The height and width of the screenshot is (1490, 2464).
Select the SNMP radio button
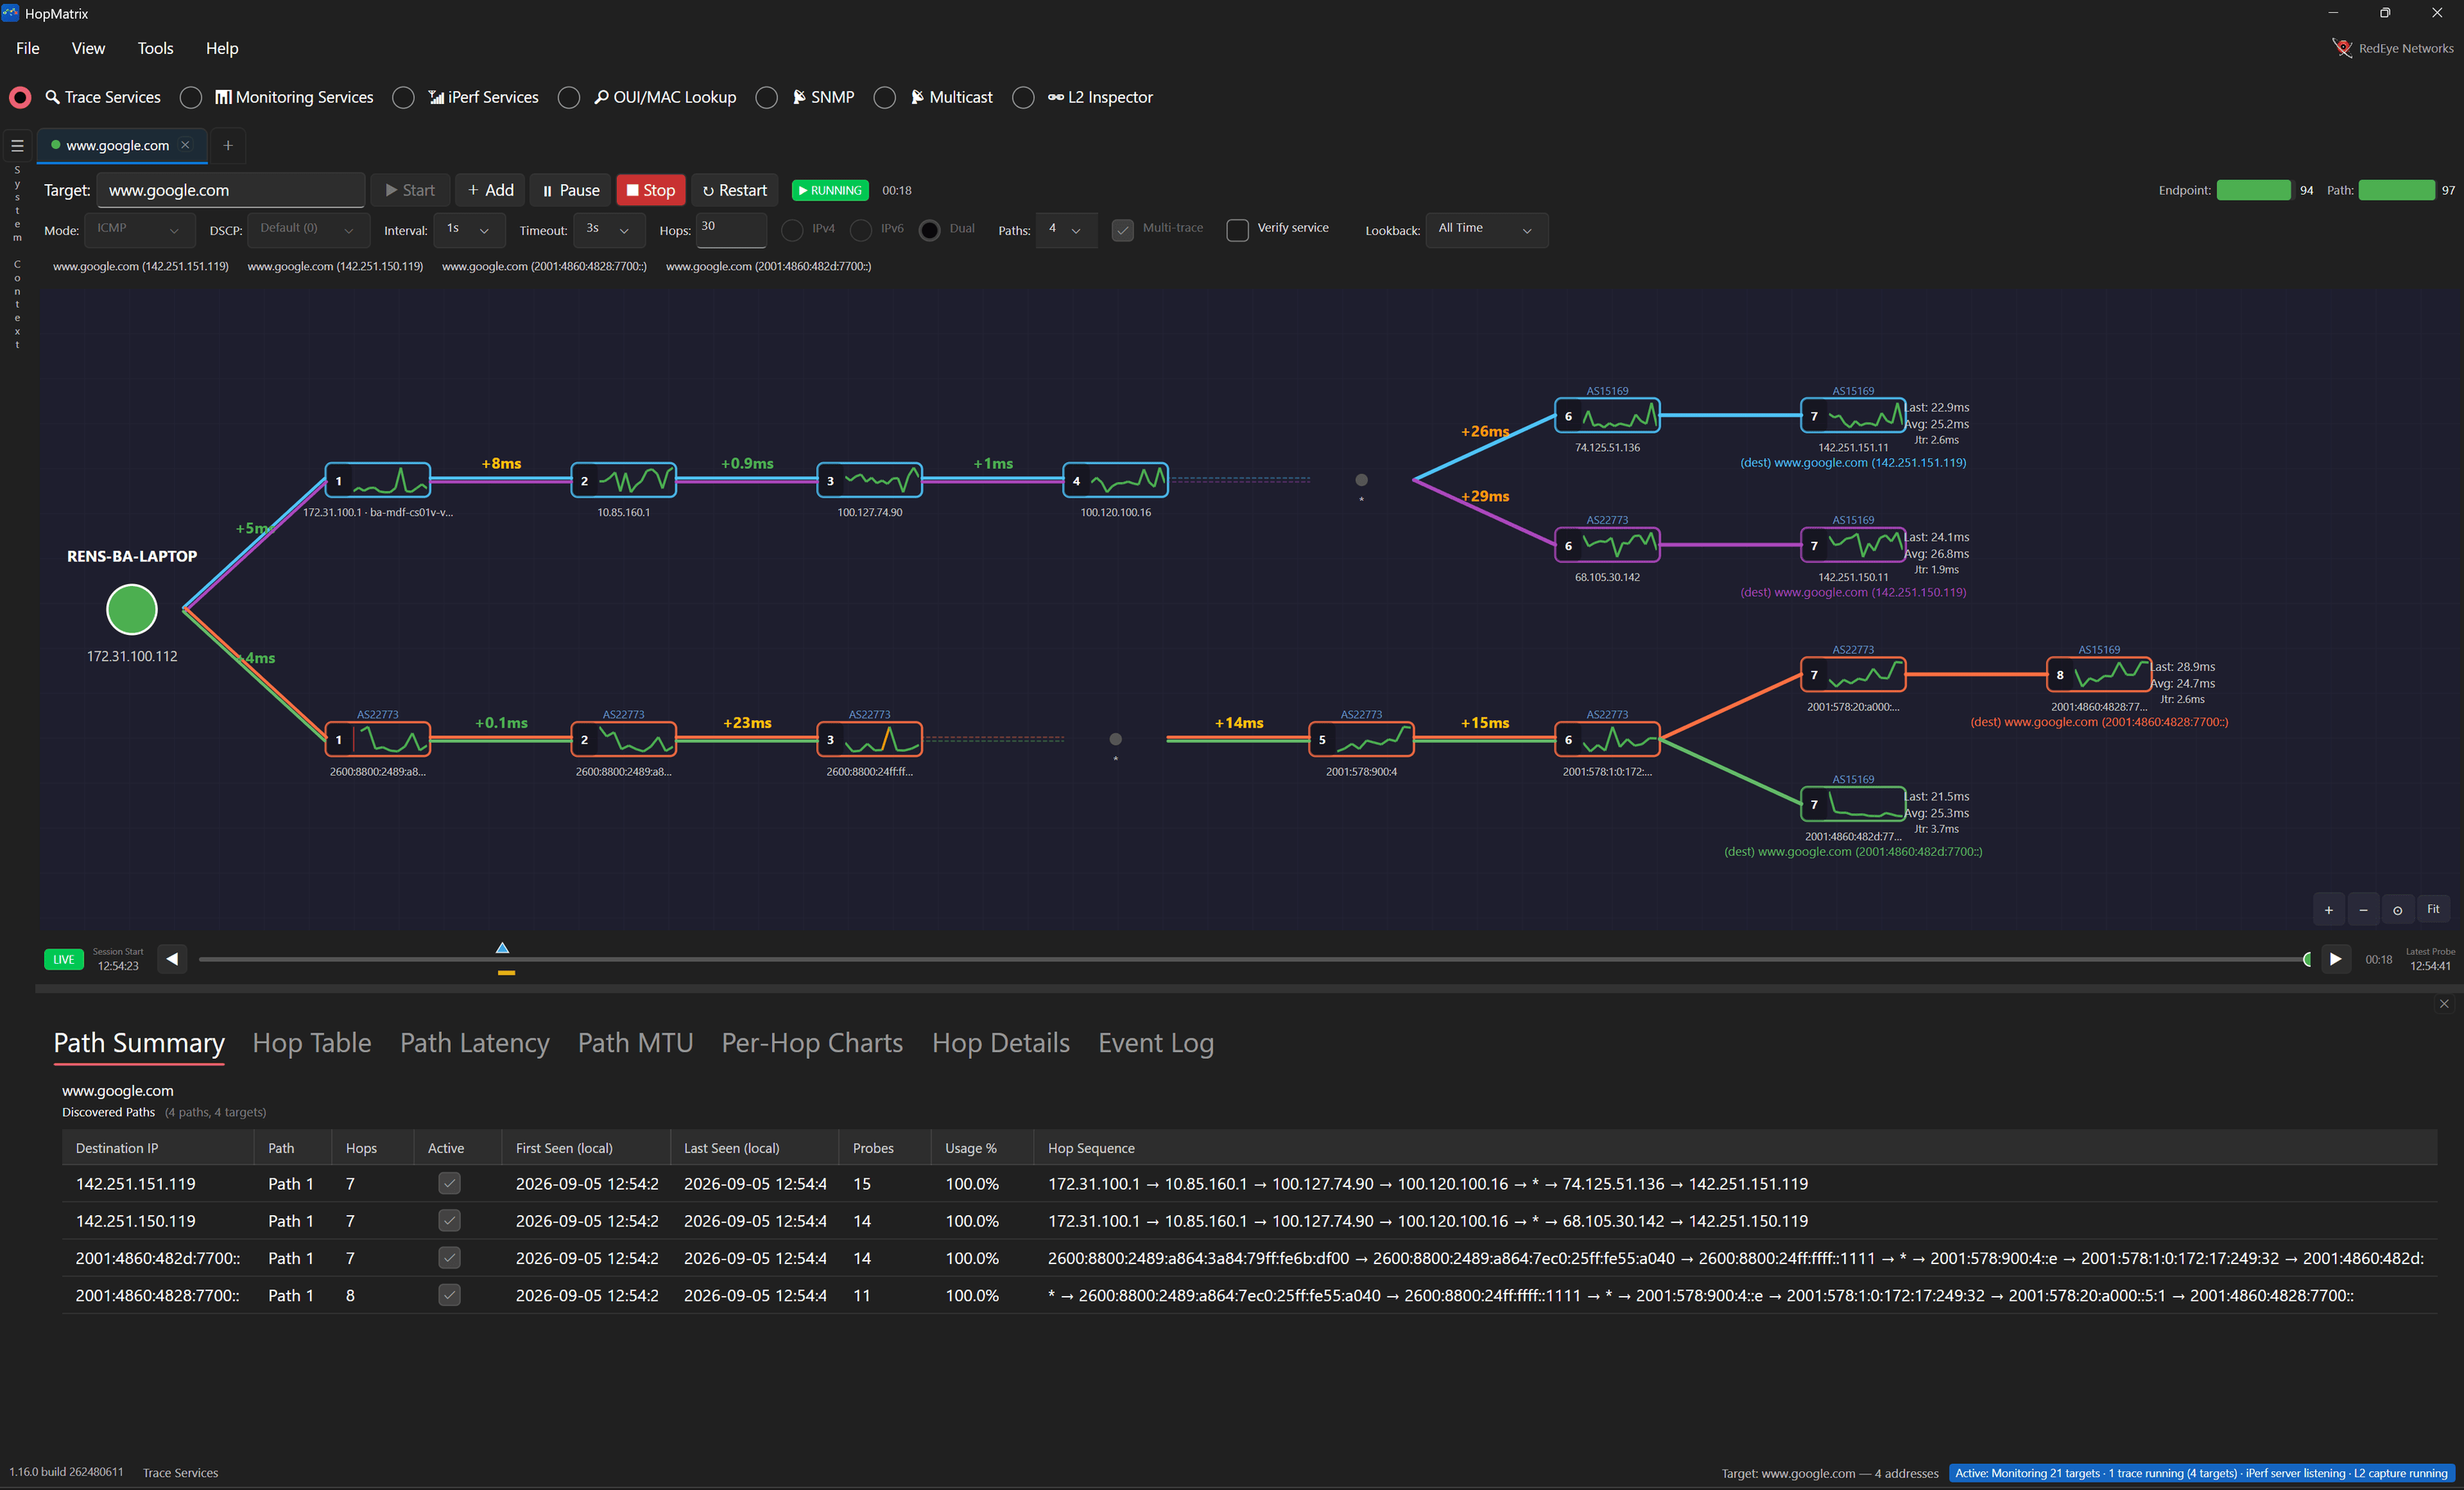point(767,97)
